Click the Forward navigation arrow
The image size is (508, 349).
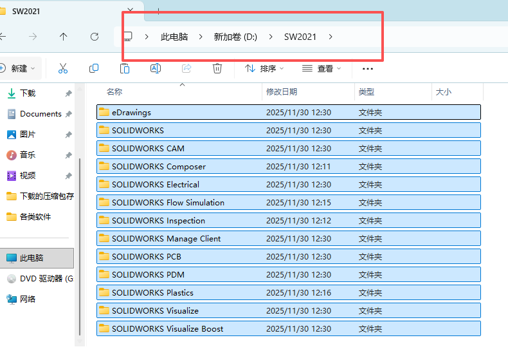pos(33,37)
